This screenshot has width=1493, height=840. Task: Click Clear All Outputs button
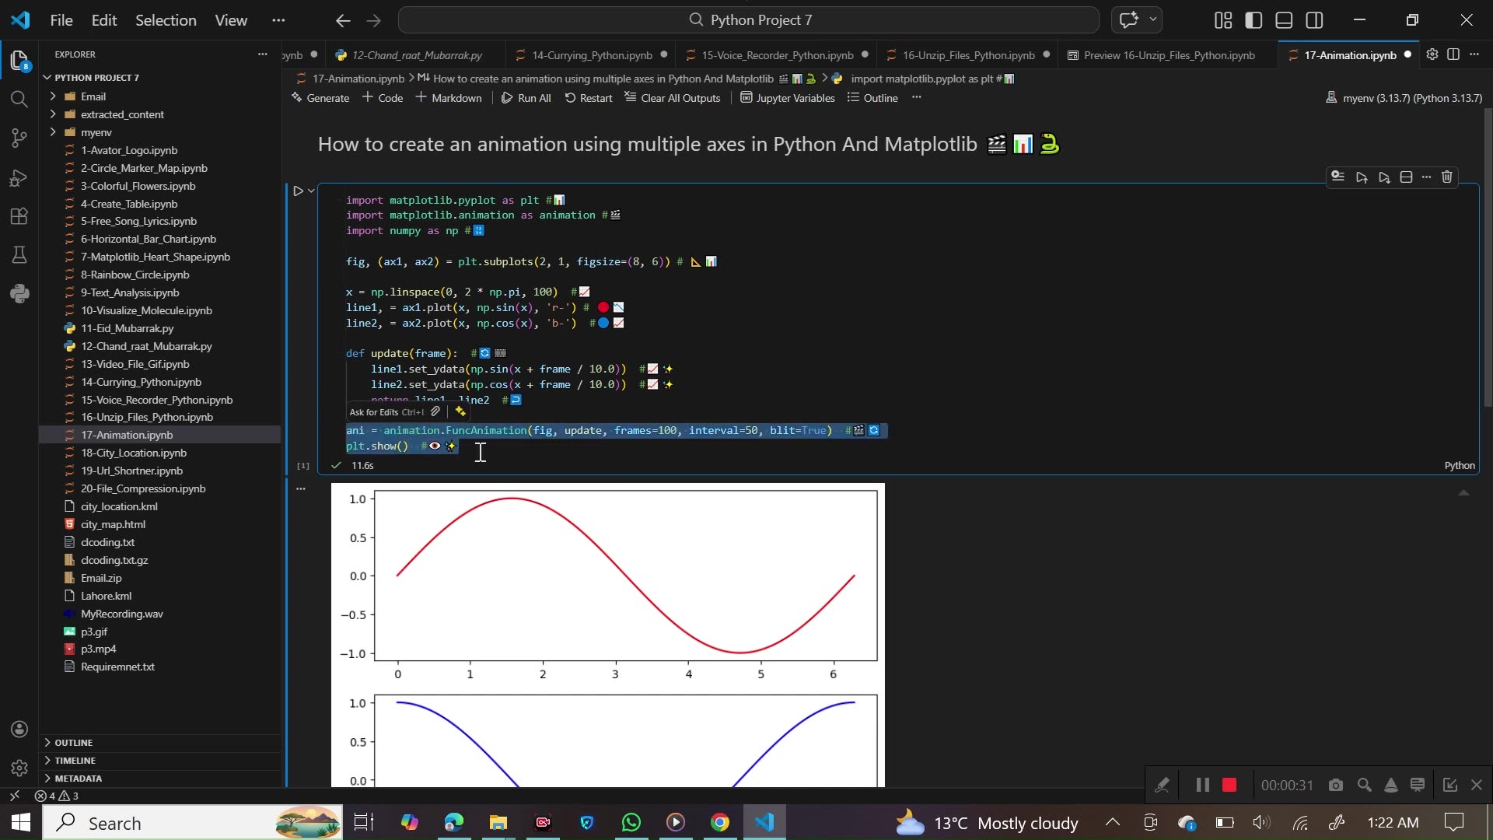click(673, 98)
